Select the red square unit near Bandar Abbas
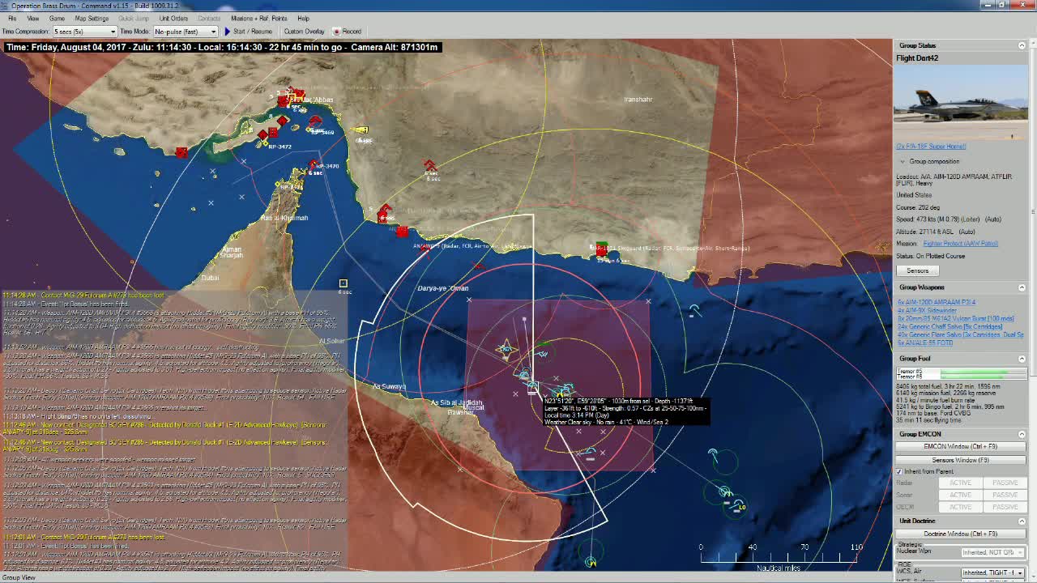Viewport: 1037px width, 583px height. pyautogui.click(x=282, y=101)
